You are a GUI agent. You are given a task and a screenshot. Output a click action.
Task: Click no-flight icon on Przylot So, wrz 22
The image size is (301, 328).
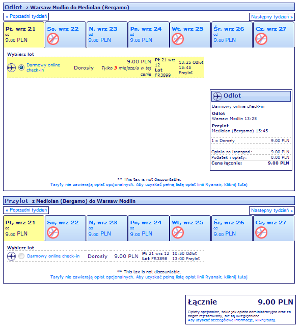tap(53, 232)
